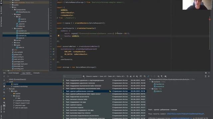Toggle Group by Directory in branches pane
This screenshot has width=213, height=119.
[4, 105]
